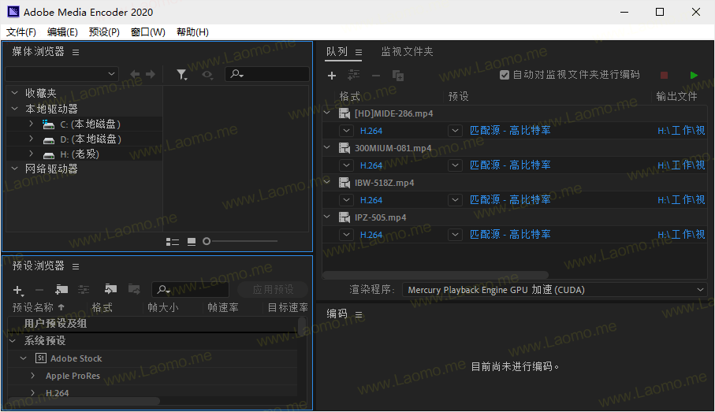Select the 300MIUM-081.mp4 queue file icon
The height and width of the screenshot is (412, 715).
pyautogui.click(x=344, y=148)
